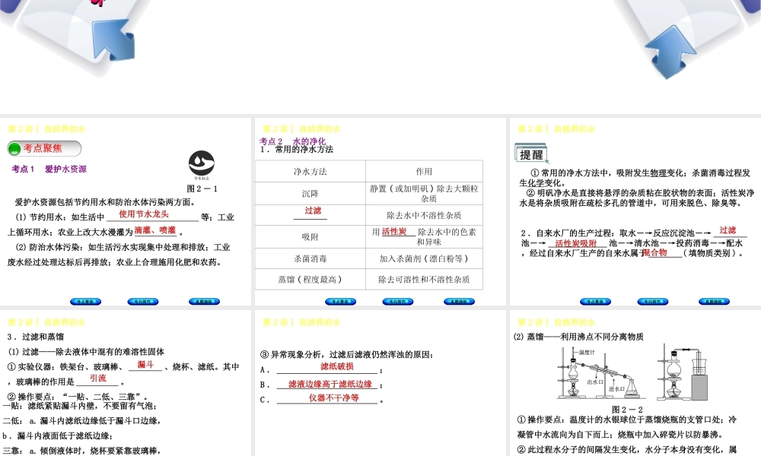761x456 pixels.
Task: Click the red answer 引流
Action: coord(97,378)
